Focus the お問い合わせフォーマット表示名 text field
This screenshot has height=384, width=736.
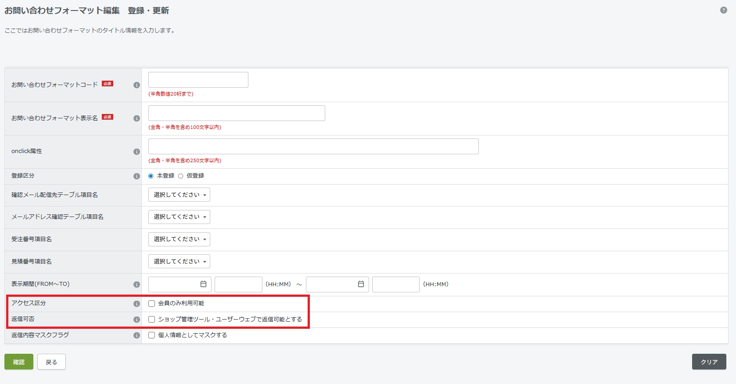pos(237,113)
